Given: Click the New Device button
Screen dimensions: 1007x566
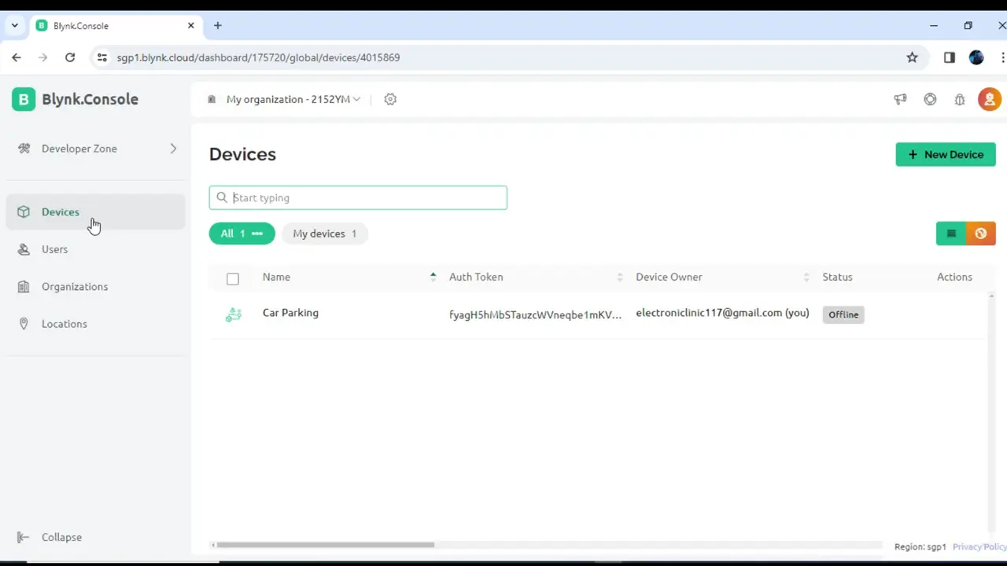Looking at the screenshot, I should pos(946,154).
